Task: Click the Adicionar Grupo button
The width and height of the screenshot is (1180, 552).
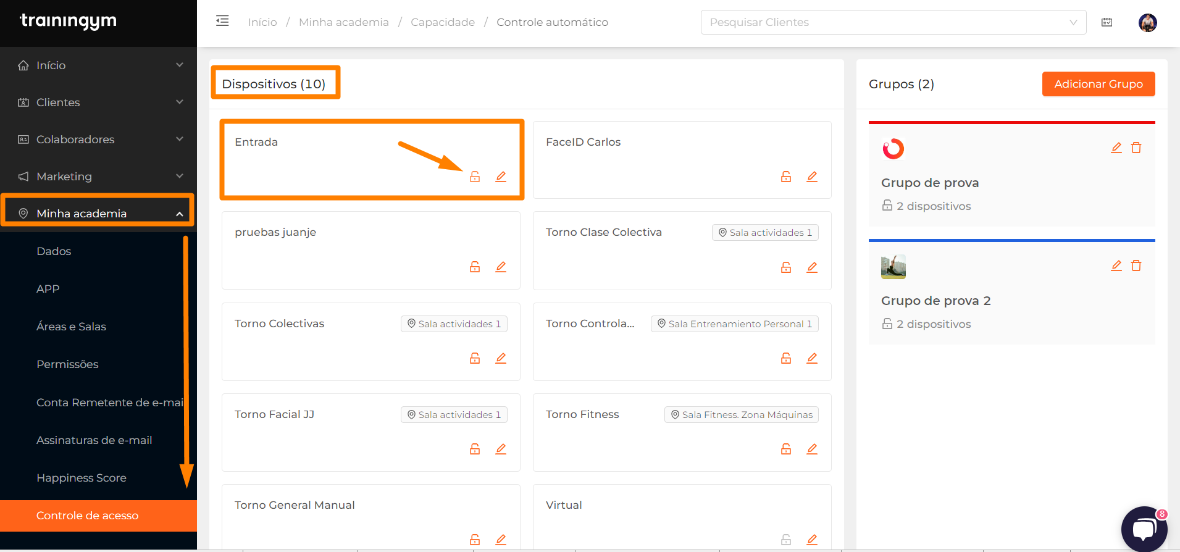Action: 1098,84
